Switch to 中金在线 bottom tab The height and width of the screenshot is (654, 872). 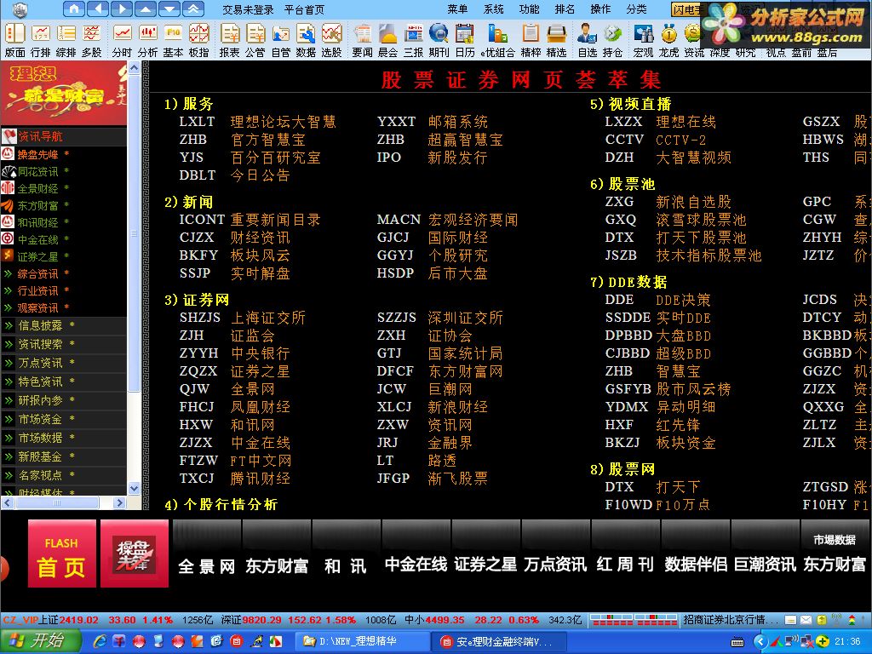[416, 554]
